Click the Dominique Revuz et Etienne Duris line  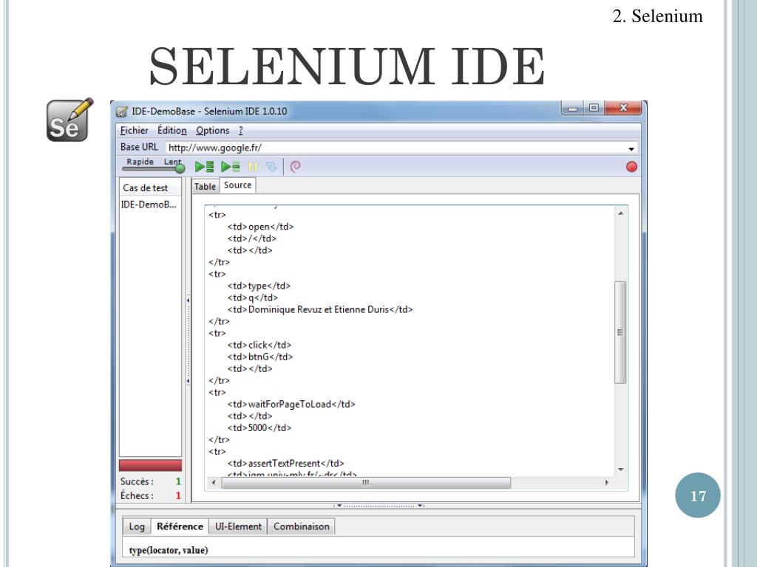(x=320, y=309)
